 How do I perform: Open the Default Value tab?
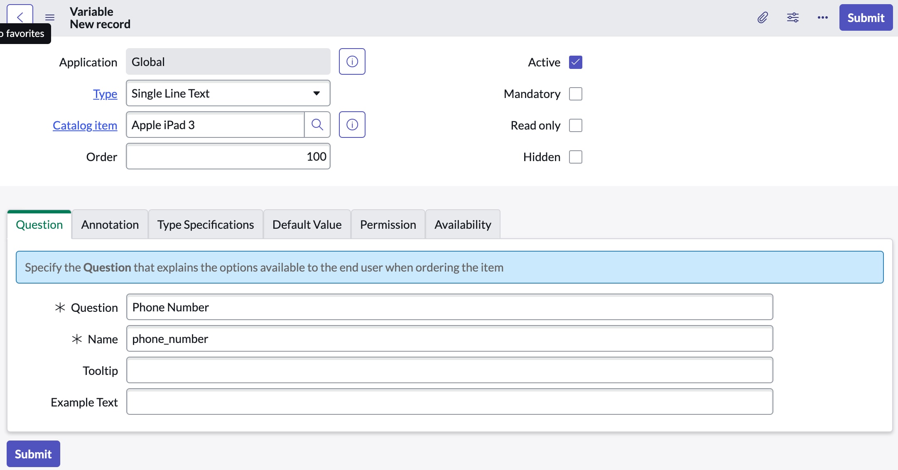307,225
